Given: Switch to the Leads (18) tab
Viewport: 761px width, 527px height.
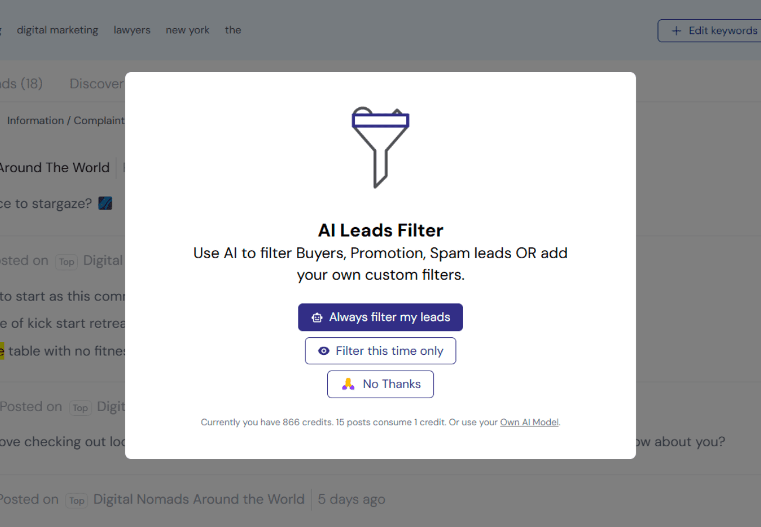Looking at the screenshot, I should point(21,84).
